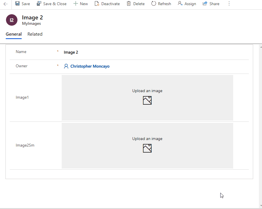Click the Share arrow icon
262x209 pixels.
[x=205, y=4]
